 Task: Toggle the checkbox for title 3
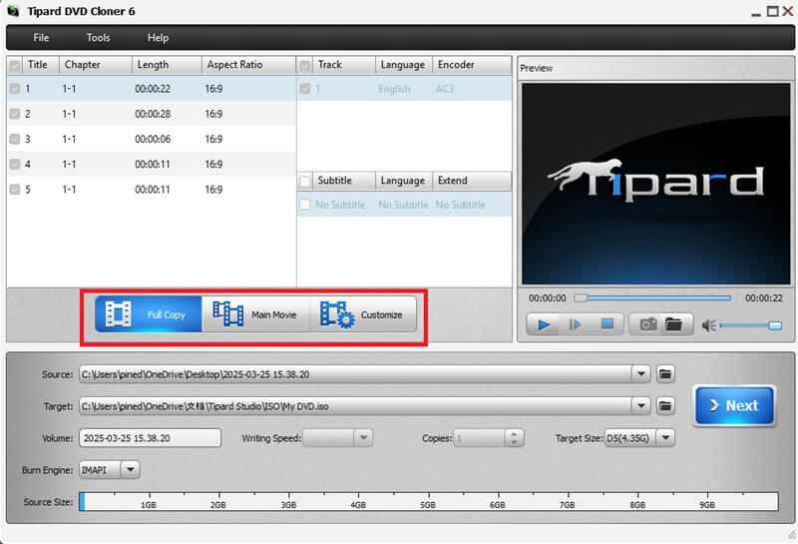(x=15, y=139)
